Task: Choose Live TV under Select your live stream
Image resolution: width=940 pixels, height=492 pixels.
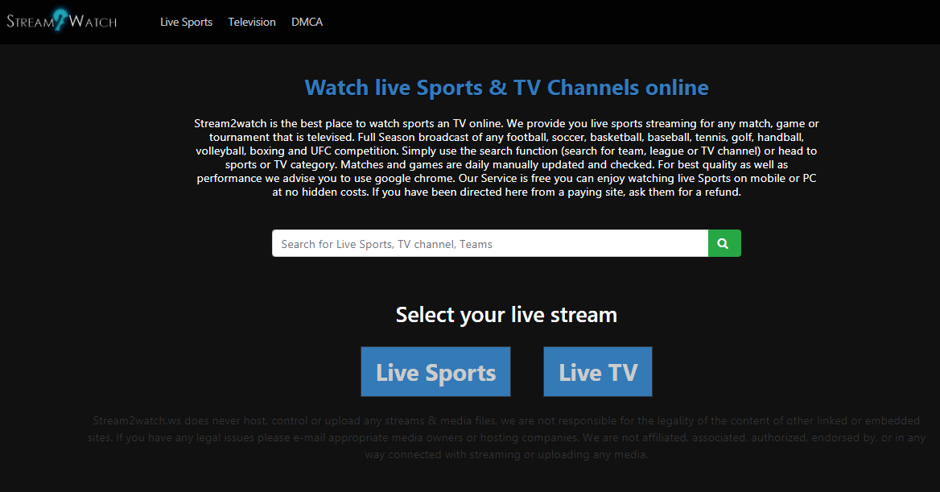Action: click(597, 371)
